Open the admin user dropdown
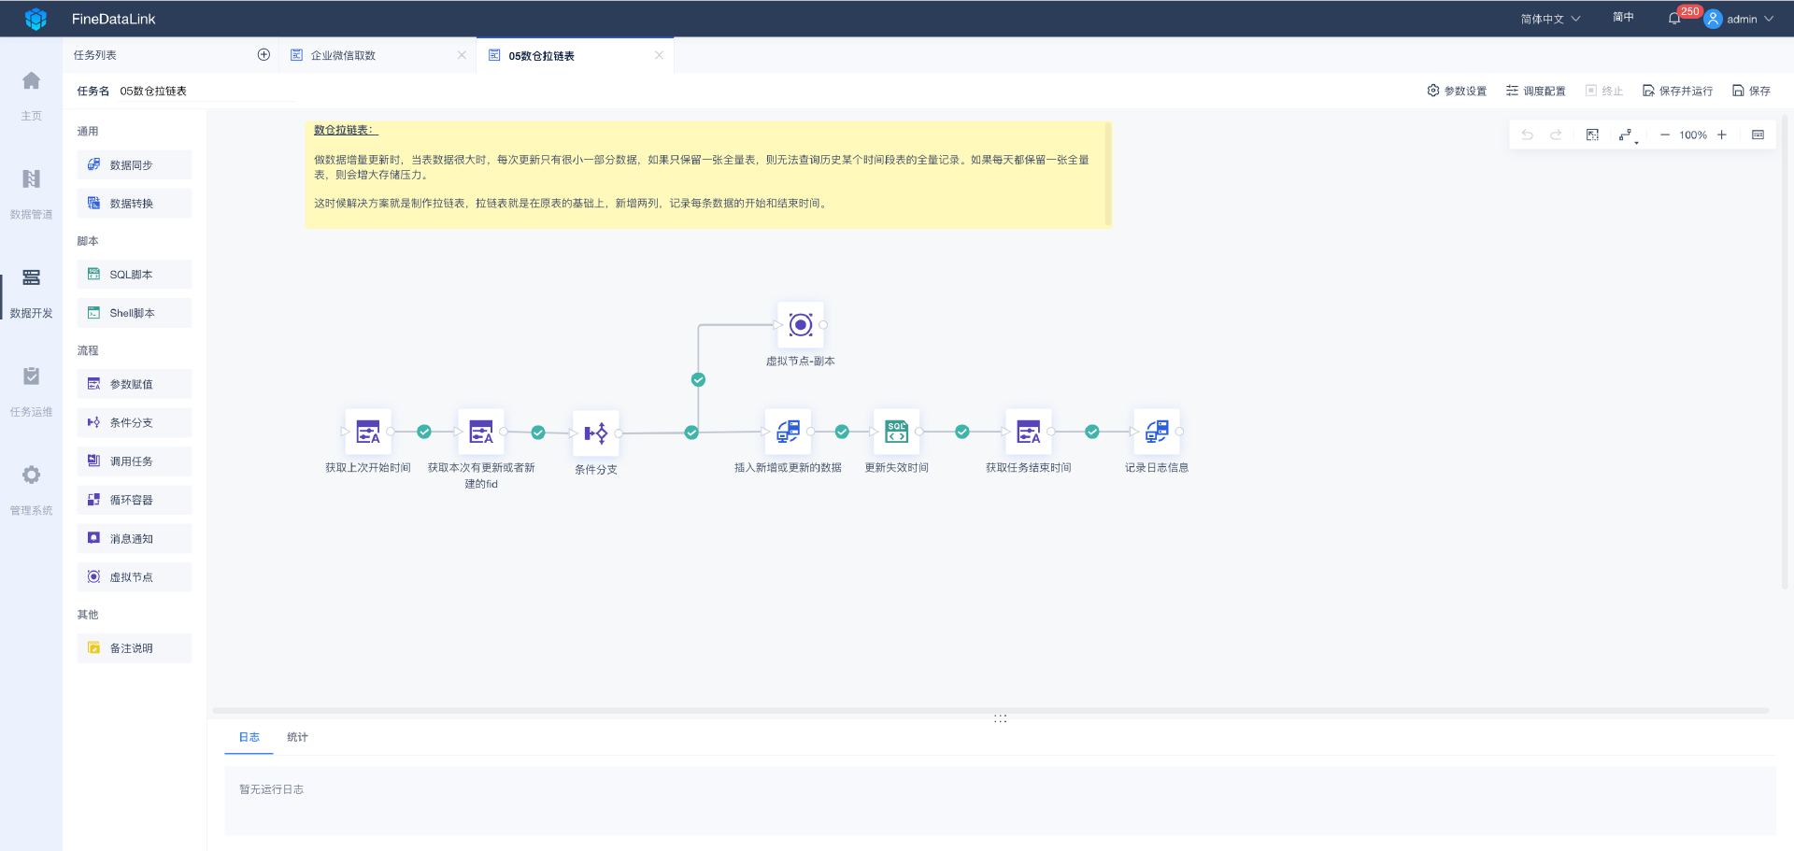1794x851 pixels. (x=1739, y=19)
